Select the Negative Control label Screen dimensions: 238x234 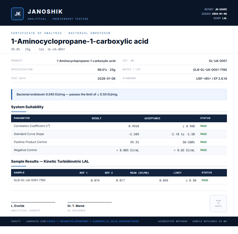[x=25, y=150]
